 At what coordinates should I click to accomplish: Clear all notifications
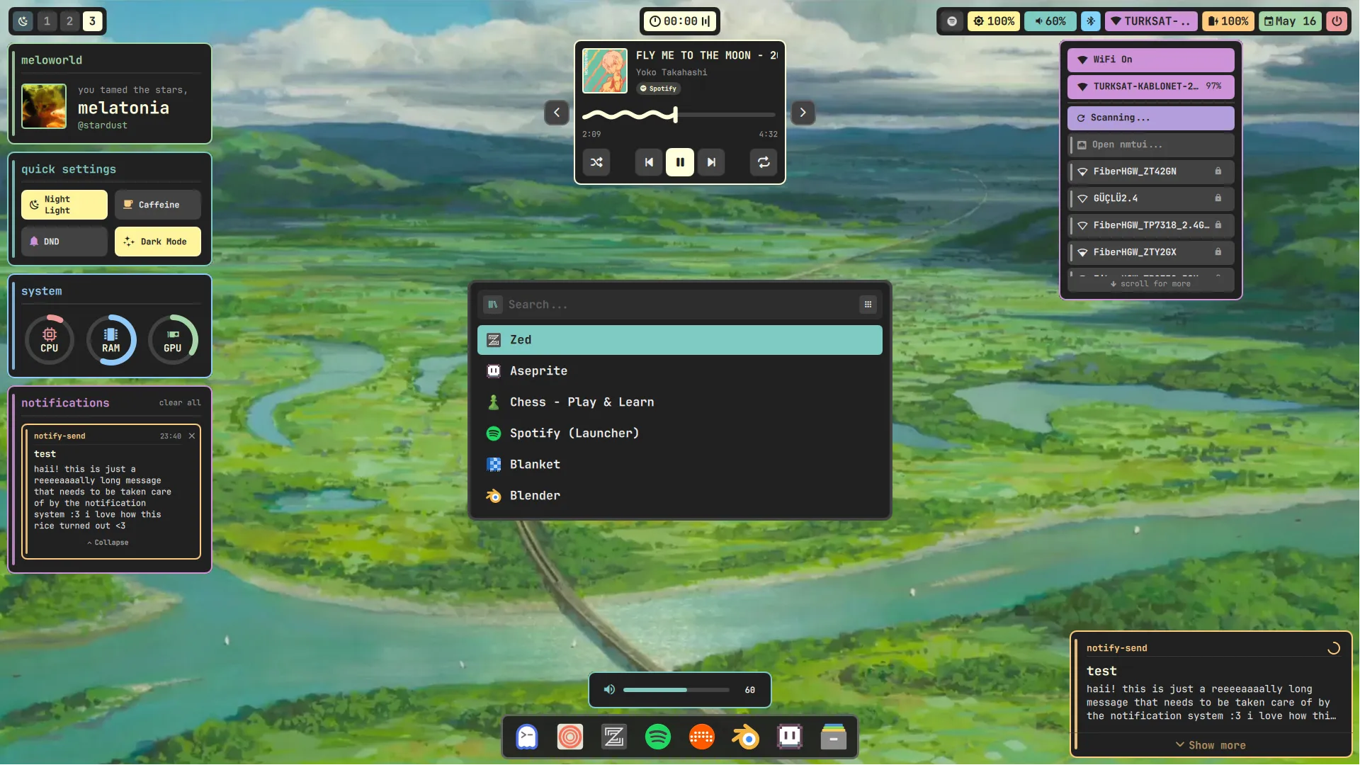180,402
